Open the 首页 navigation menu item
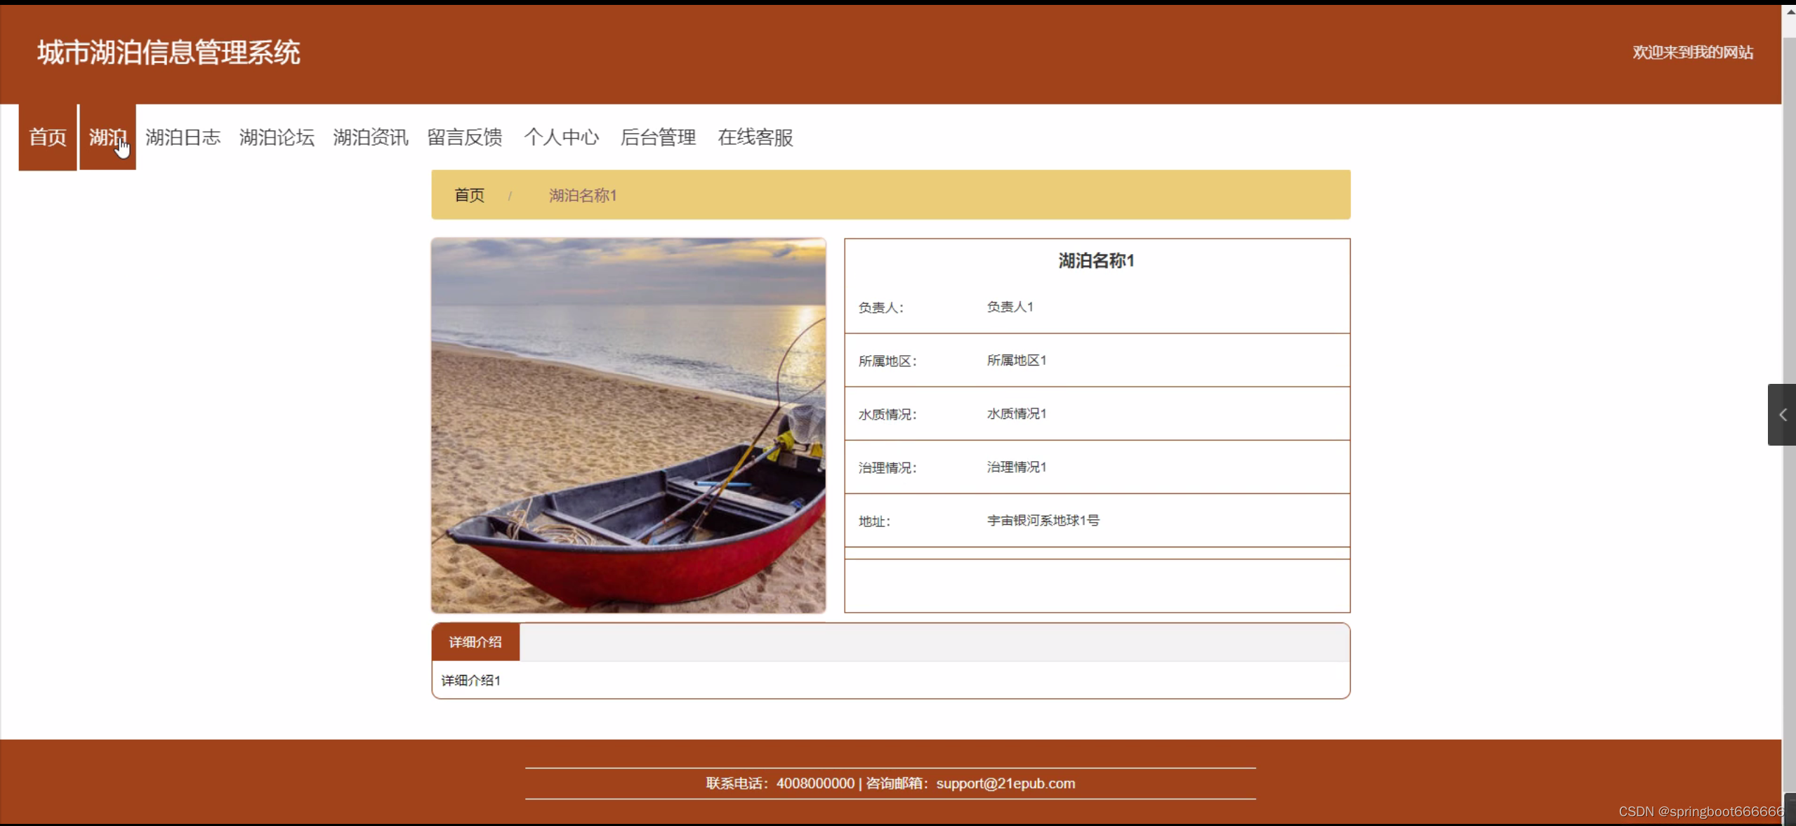This screenshot has height=826, width=1796. (48, 137)
